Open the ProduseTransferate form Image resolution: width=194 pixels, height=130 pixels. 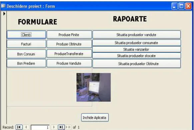(x=69, y=54)
